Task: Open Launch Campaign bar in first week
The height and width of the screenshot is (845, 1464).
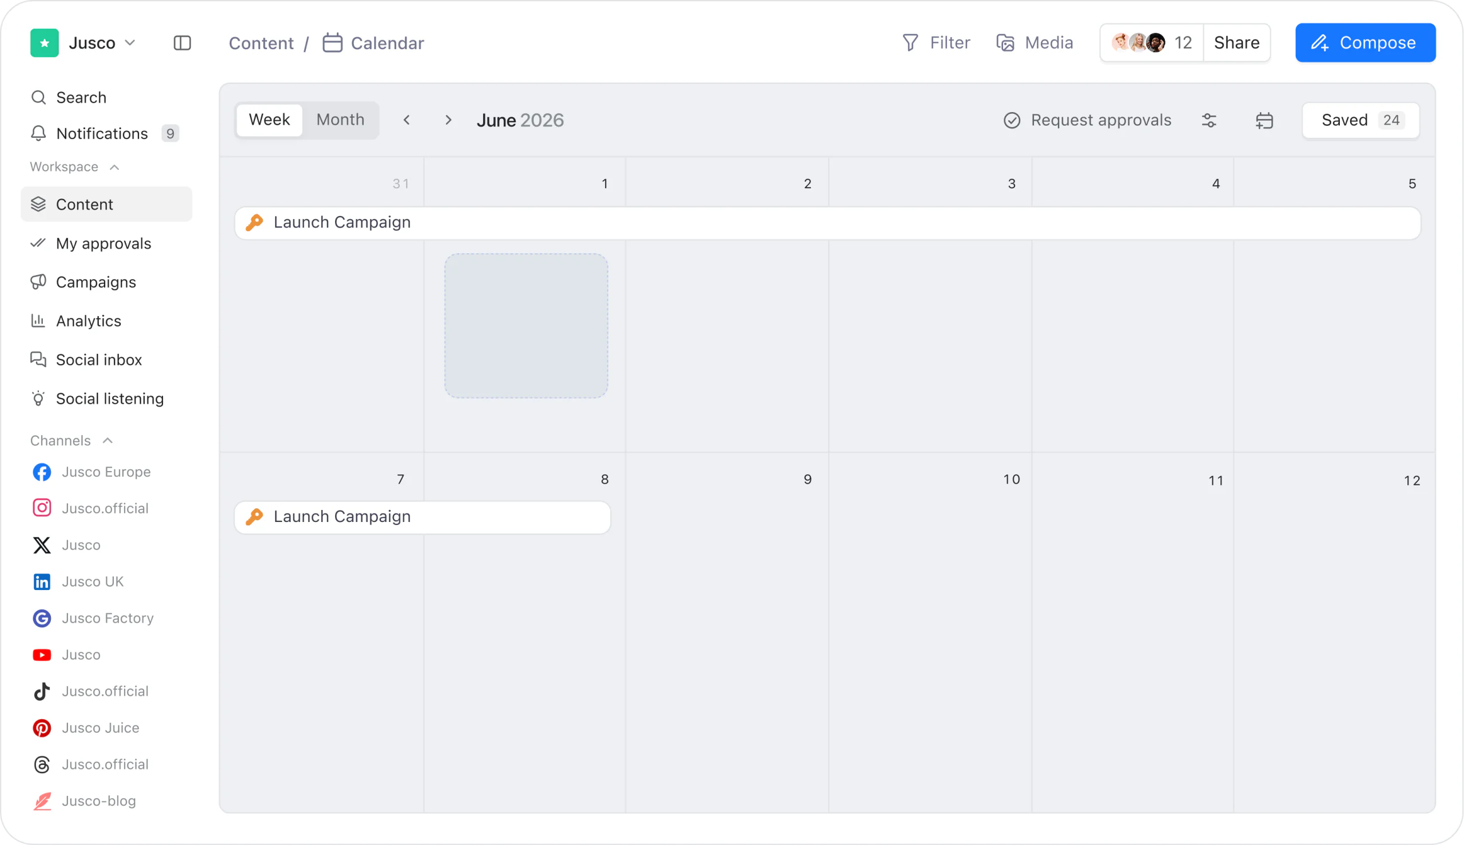Action: click(x=828, y=223)
